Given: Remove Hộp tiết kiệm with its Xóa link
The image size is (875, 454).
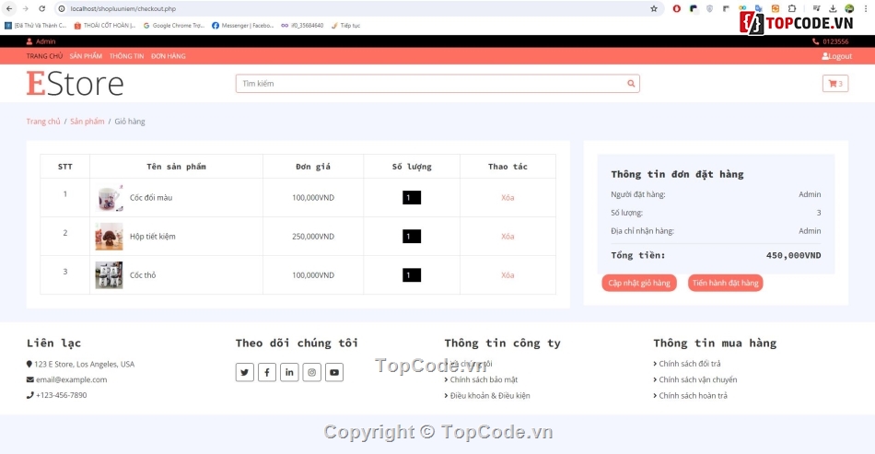Looking at the screenshot, I should 507,236.
